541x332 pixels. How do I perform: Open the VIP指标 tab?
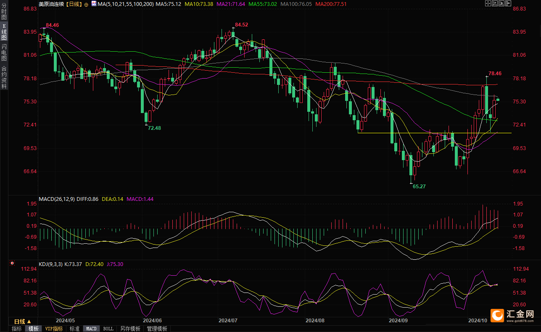click(x=54, y=329)
